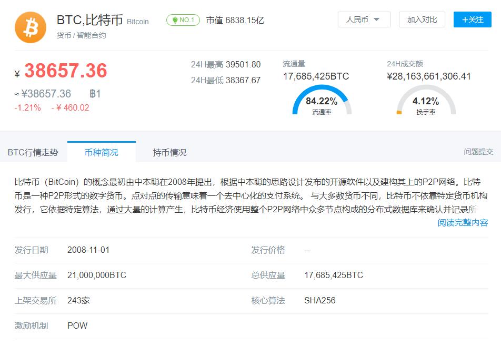
Task: Click the 上架交易所 243家 value
Action: coord(78,301)
